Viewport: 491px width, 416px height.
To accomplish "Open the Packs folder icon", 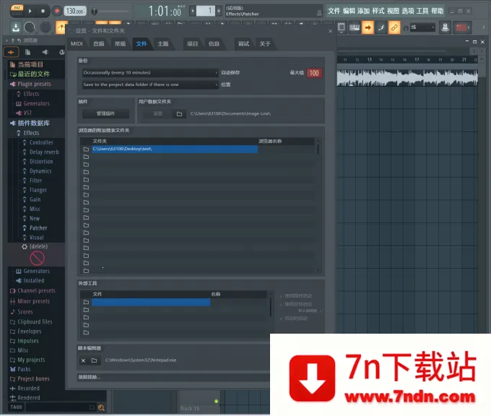I will tap(13, 369).
